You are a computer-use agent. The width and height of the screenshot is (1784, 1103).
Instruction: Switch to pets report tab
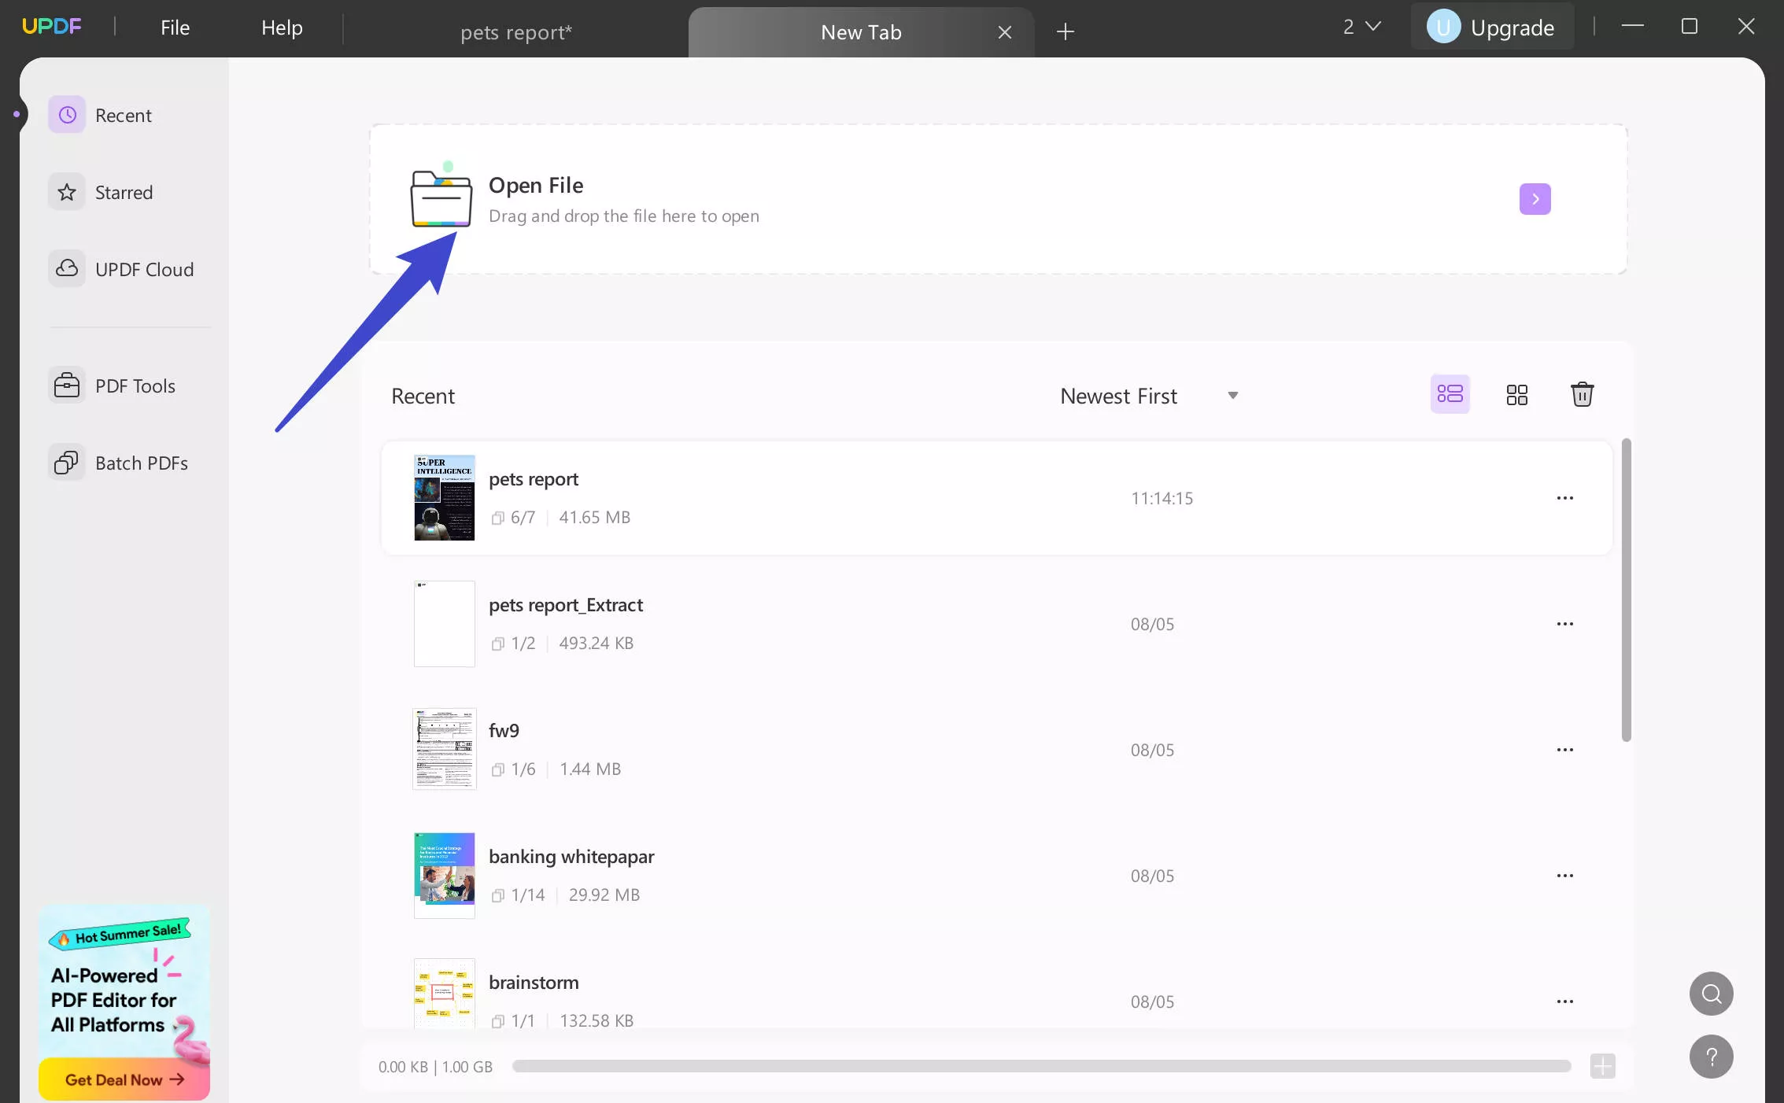point(516,31)
